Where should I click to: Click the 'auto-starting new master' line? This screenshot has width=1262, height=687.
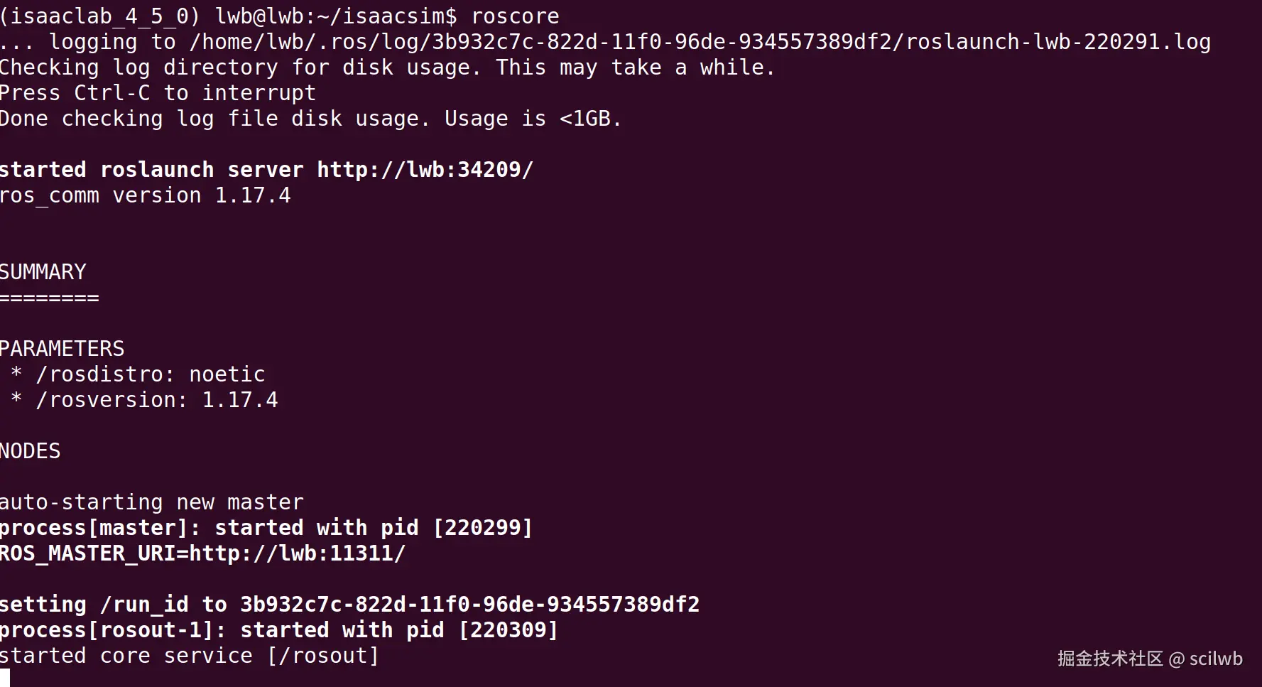click(151, 502)
